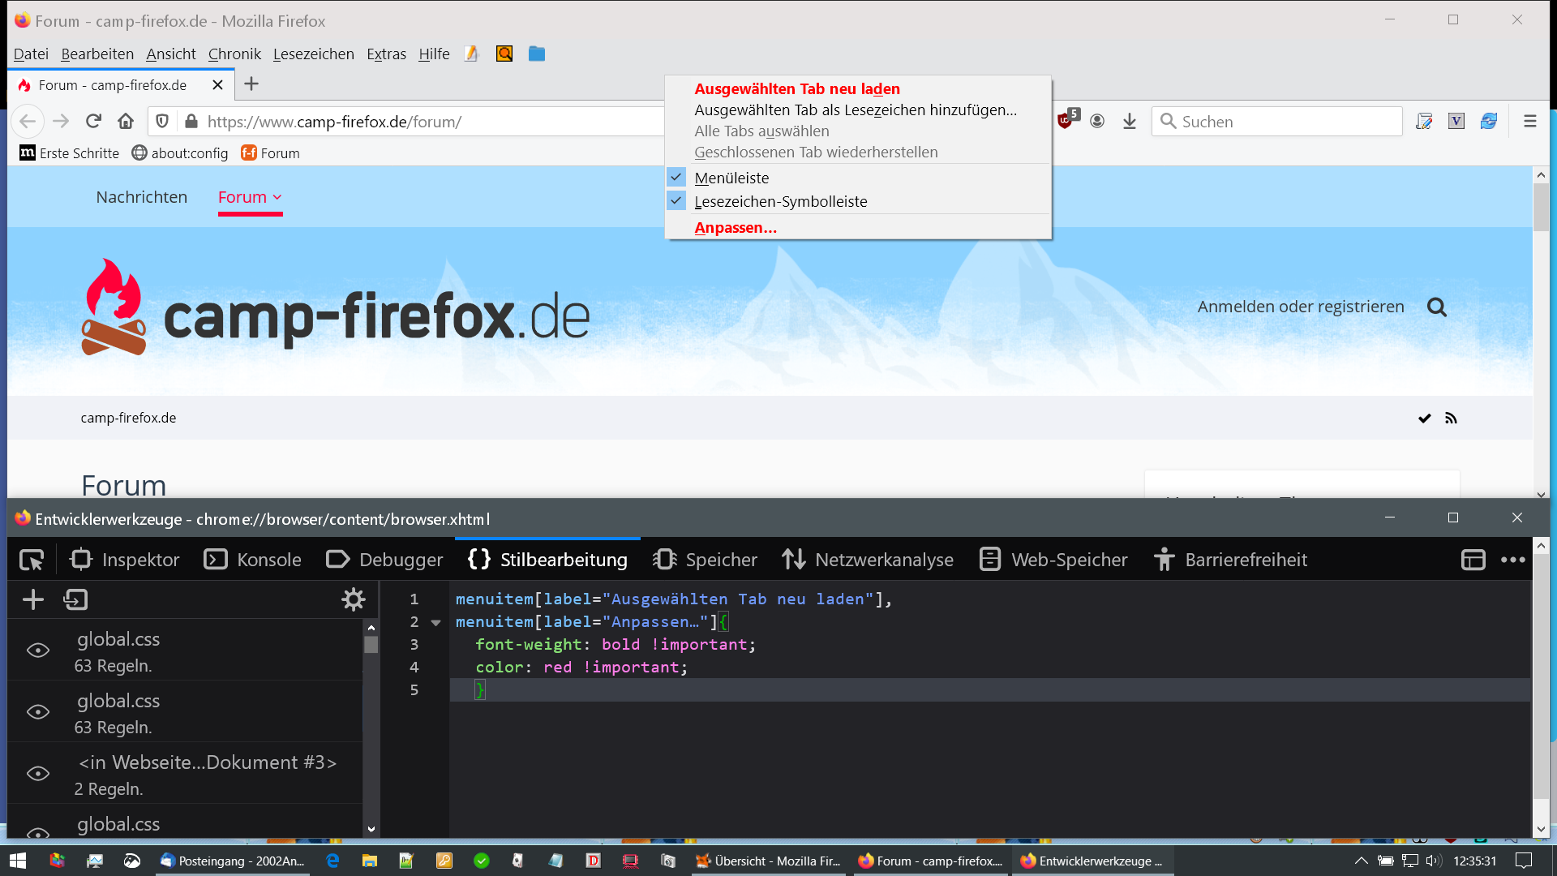The width and height of the screenshot is (1557, 876).
Task: Click the reload page button
Action: click(x=93, y=122)
